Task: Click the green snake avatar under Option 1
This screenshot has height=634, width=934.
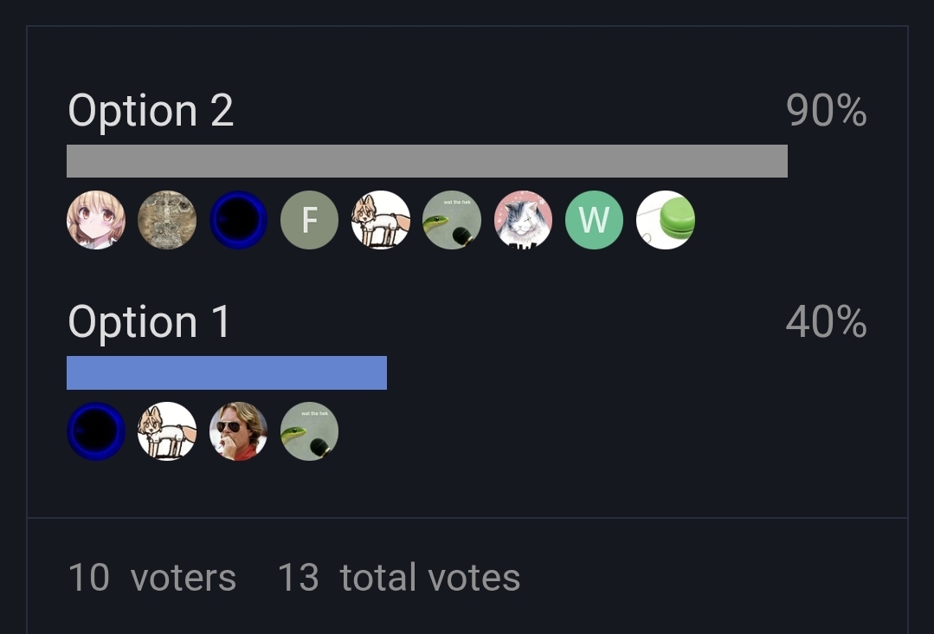Action: [309, 431]
